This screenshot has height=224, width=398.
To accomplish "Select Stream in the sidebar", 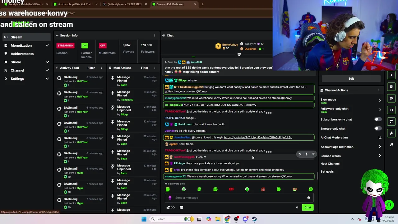I will 26,37.
